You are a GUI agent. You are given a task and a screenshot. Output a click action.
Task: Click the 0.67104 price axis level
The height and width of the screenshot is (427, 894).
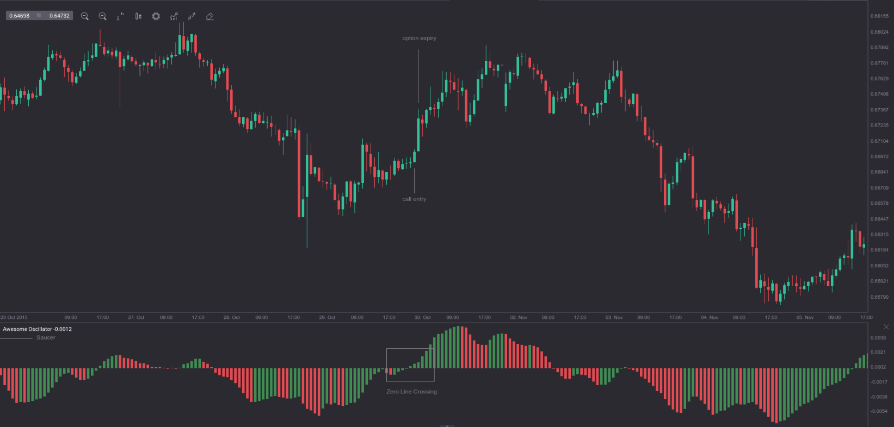click(x=879, y=141)
